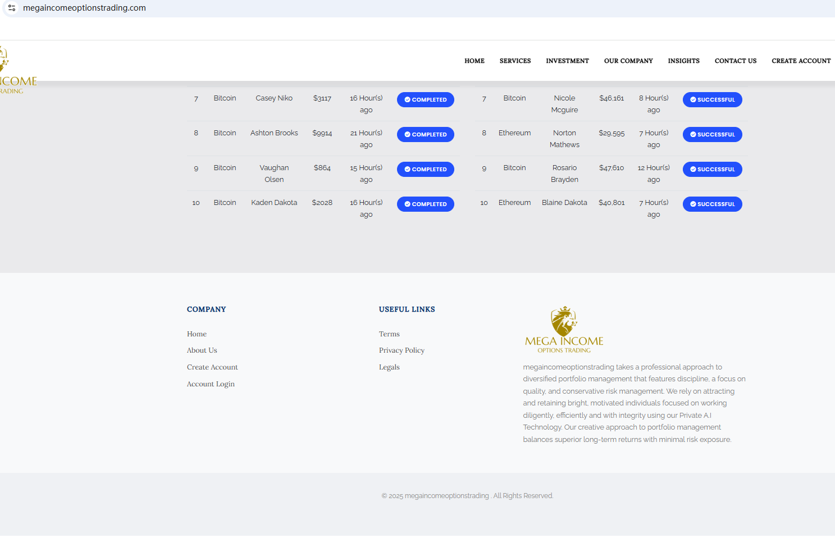Click the SUCCESSFUL badge for Norton Mathews
Image resolution: width=835 pixels, height=538 pixels.
[x=712, y=135]
